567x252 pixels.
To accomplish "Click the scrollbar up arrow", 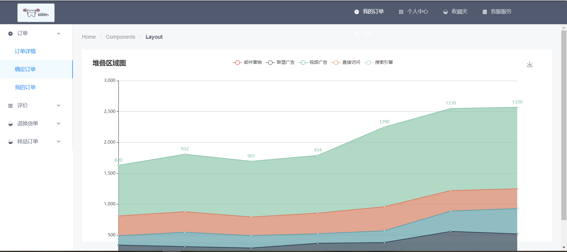I will (x=564, y=27).
